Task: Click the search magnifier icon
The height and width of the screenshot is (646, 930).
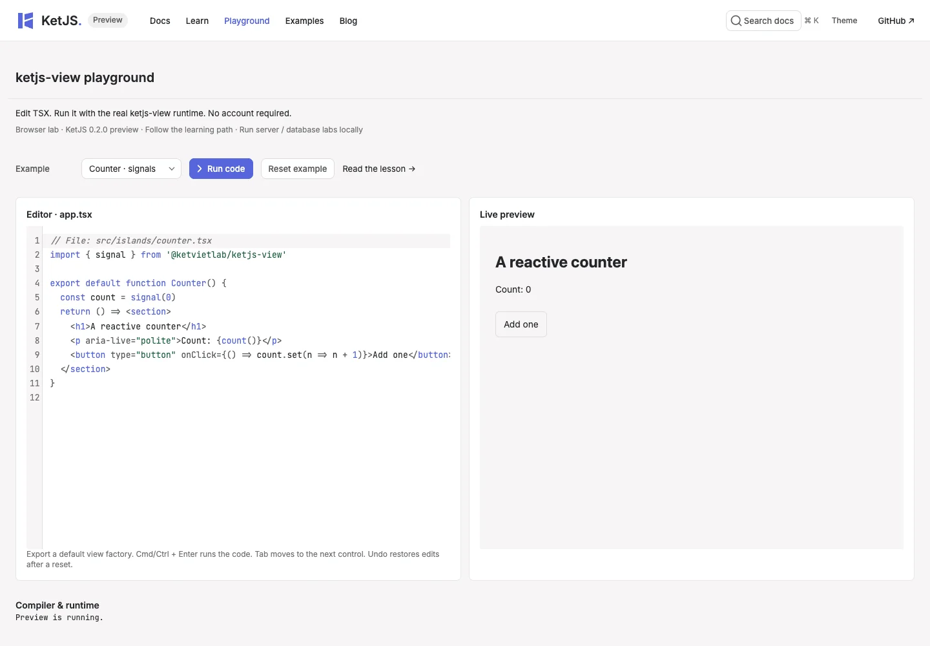Action: click(736, 21)
